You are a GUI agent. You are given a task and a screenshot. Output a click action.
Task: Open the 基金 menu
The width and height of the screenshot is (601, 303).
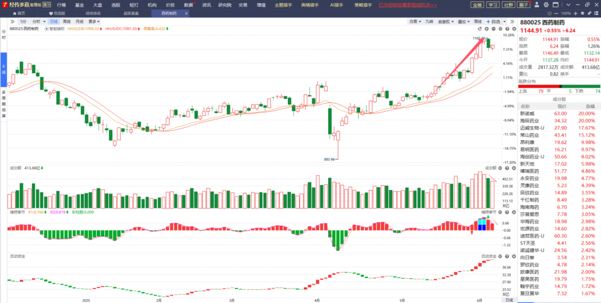click(x=80, y=5)
